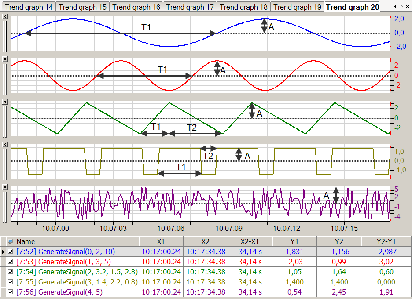The image size is (412, 299).
Task: Close the green triangle wave graph pane
Action: [5, 102]
